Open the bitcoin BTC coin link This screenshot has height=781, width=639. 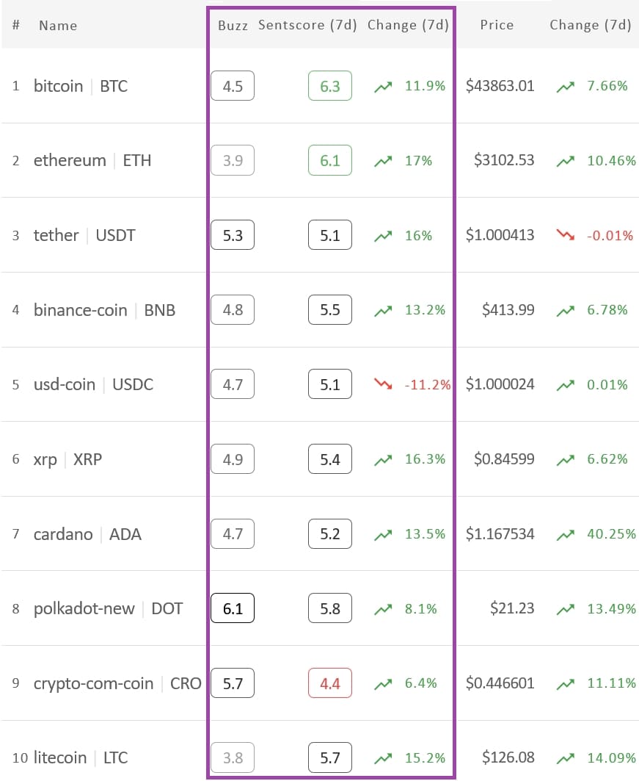(81, 86)
